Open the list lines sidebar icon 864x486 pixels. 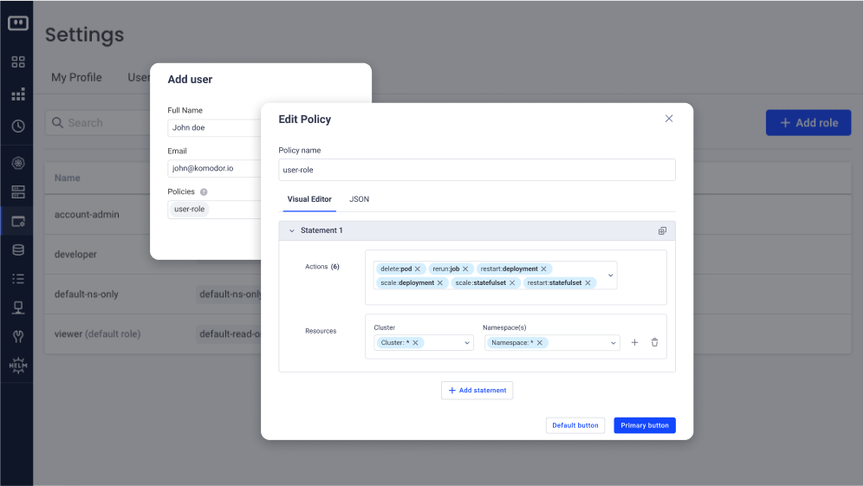[x=18, y=279]
